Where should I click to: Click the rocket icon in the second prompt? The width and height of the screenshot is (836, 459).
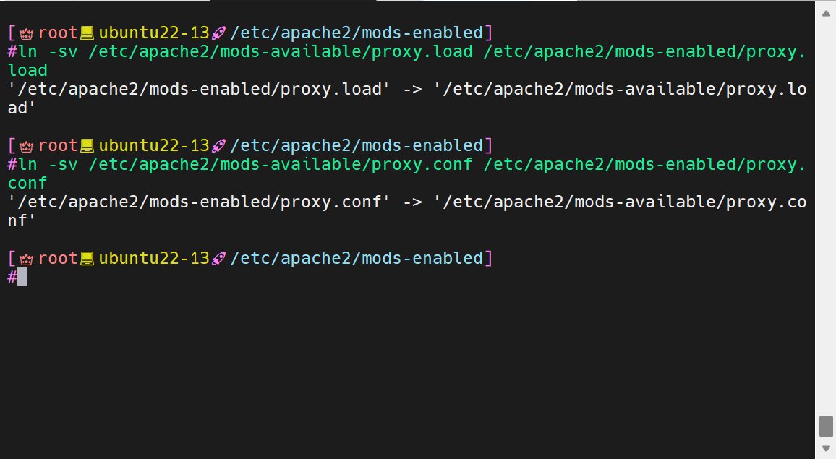tap(218, 147)
